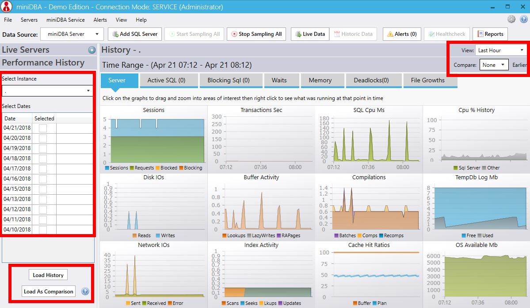Screen dimensions: 530x308
Task: Check the box next to 04/11/2018
Action: click(43, 219)
